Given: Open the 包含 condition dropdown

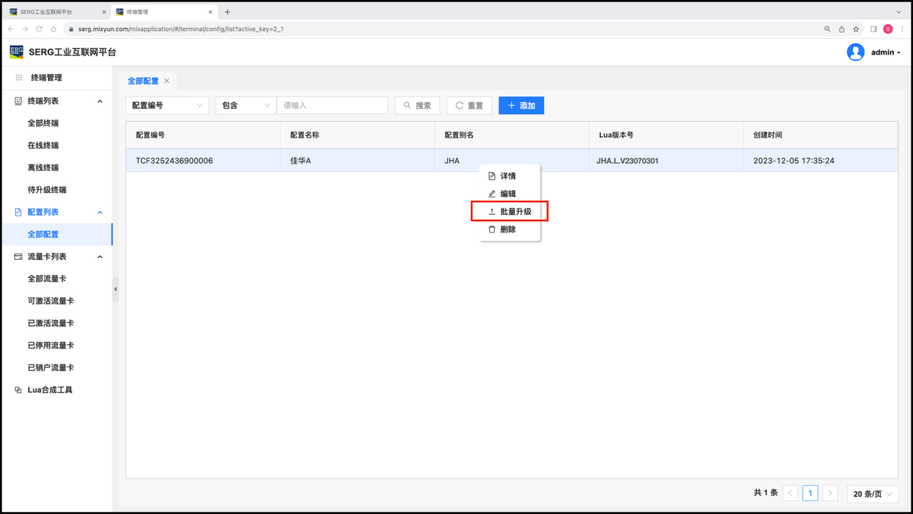Looking at the screenshot, I should coord(246,105).
